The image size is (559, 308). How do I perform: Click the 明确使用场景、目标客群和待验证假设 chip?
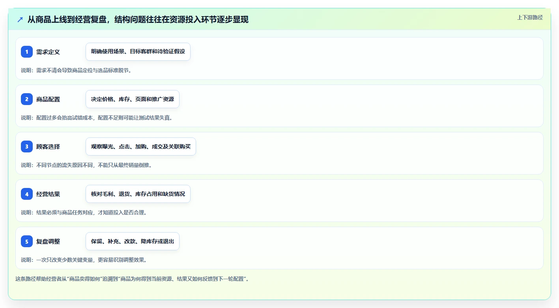(138, 52)
